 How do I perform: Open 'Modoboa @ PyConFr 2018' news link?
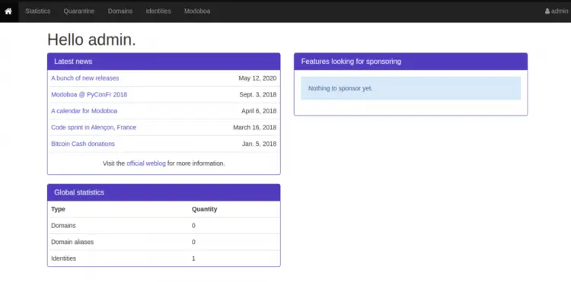[89, 94]
